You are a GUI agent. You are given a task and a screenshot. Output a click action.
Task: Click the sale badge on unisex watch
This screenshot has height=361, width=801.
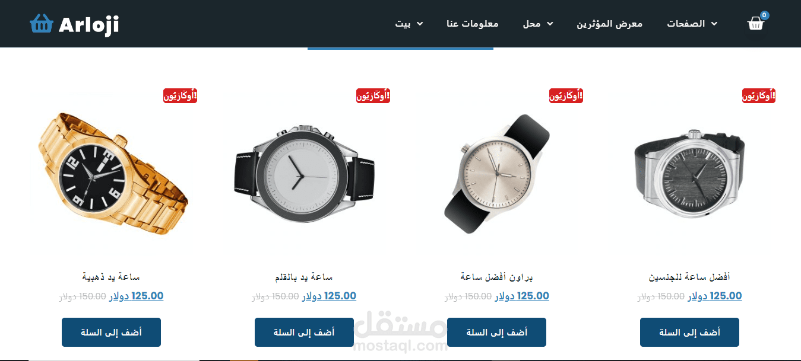tap(759, 95)
